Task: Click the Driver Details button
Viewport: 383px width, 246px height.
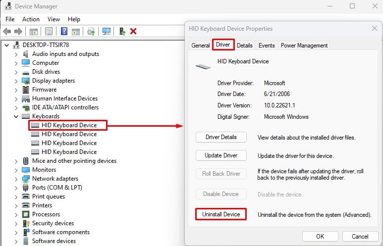Action: tap(221, 137)
